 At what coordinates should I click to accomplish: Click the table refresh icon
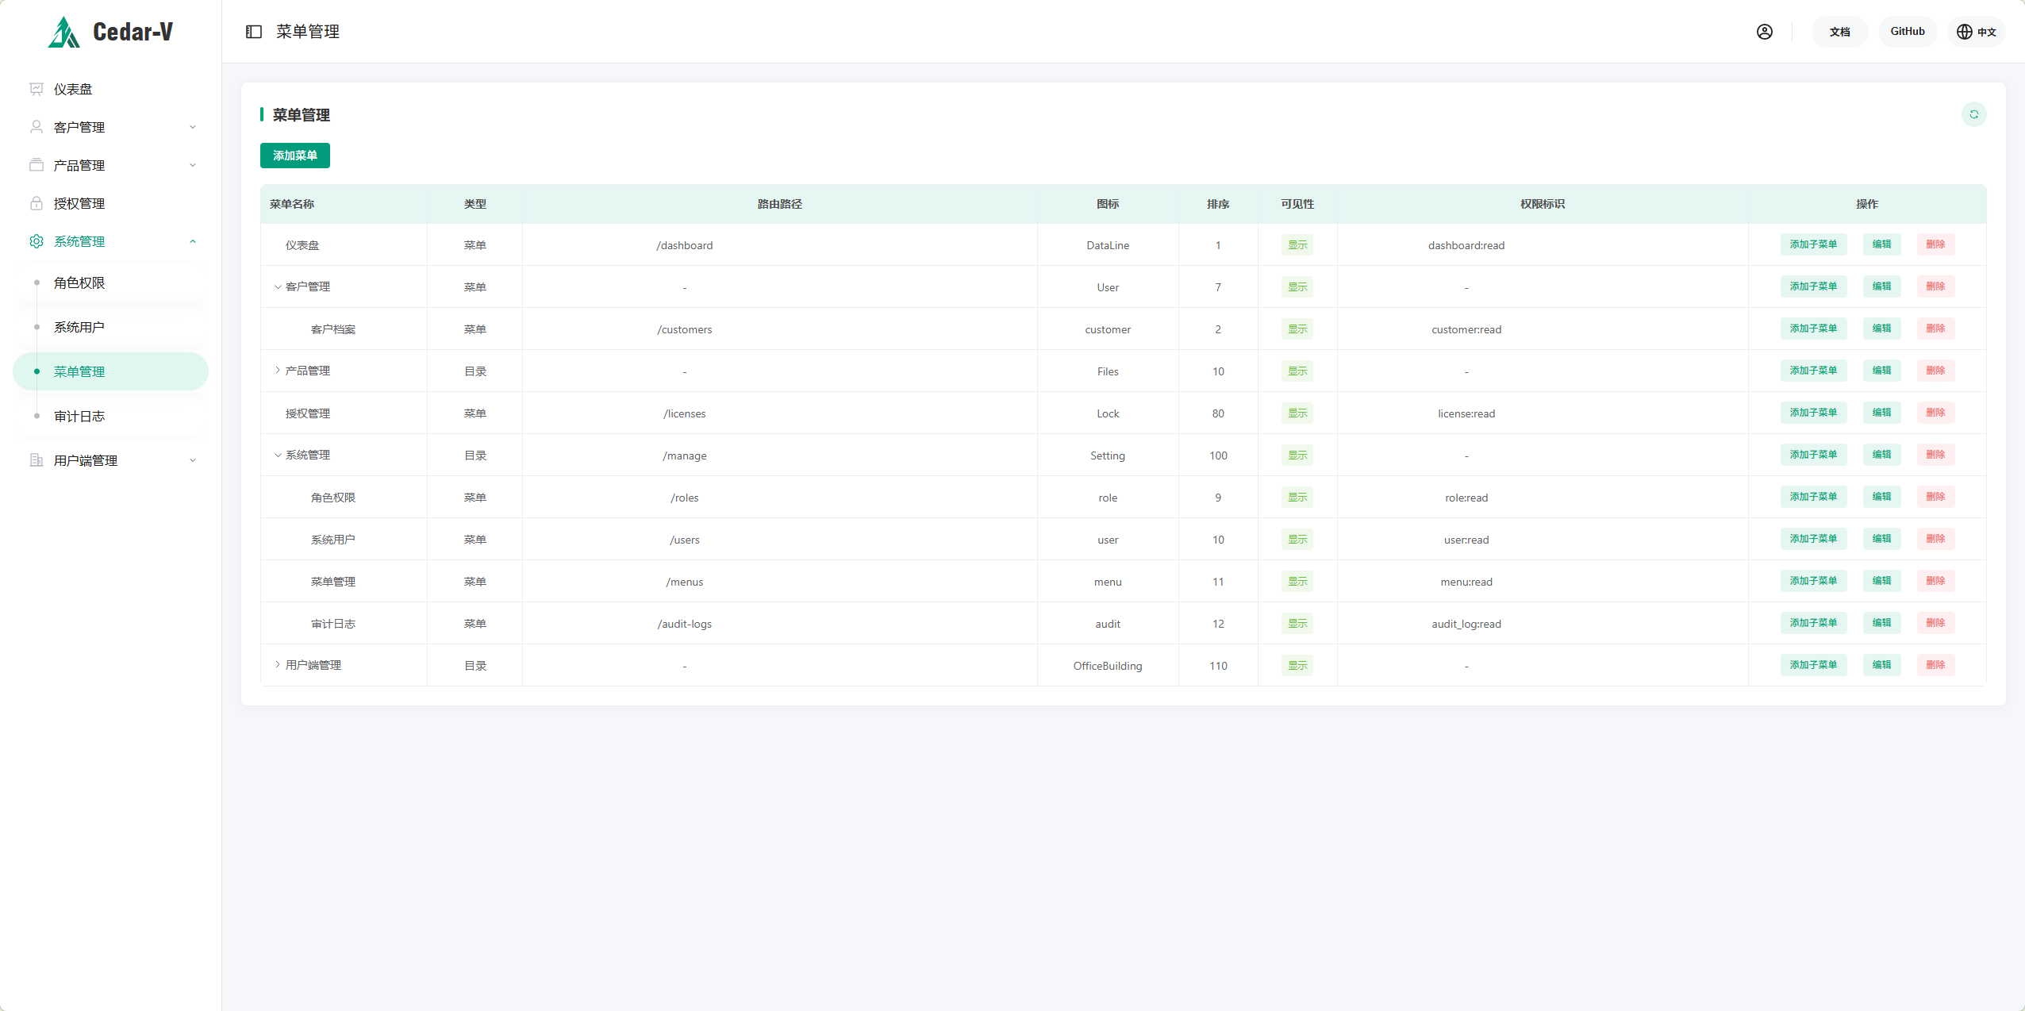[x=1973, y=114]
